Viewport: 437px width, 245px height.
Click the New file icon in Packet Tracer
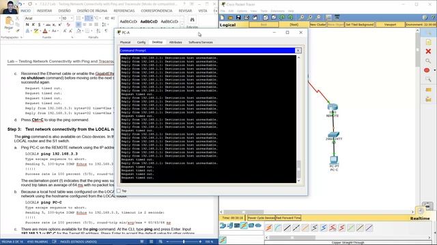pyautogui.click(x=223, y=18)
